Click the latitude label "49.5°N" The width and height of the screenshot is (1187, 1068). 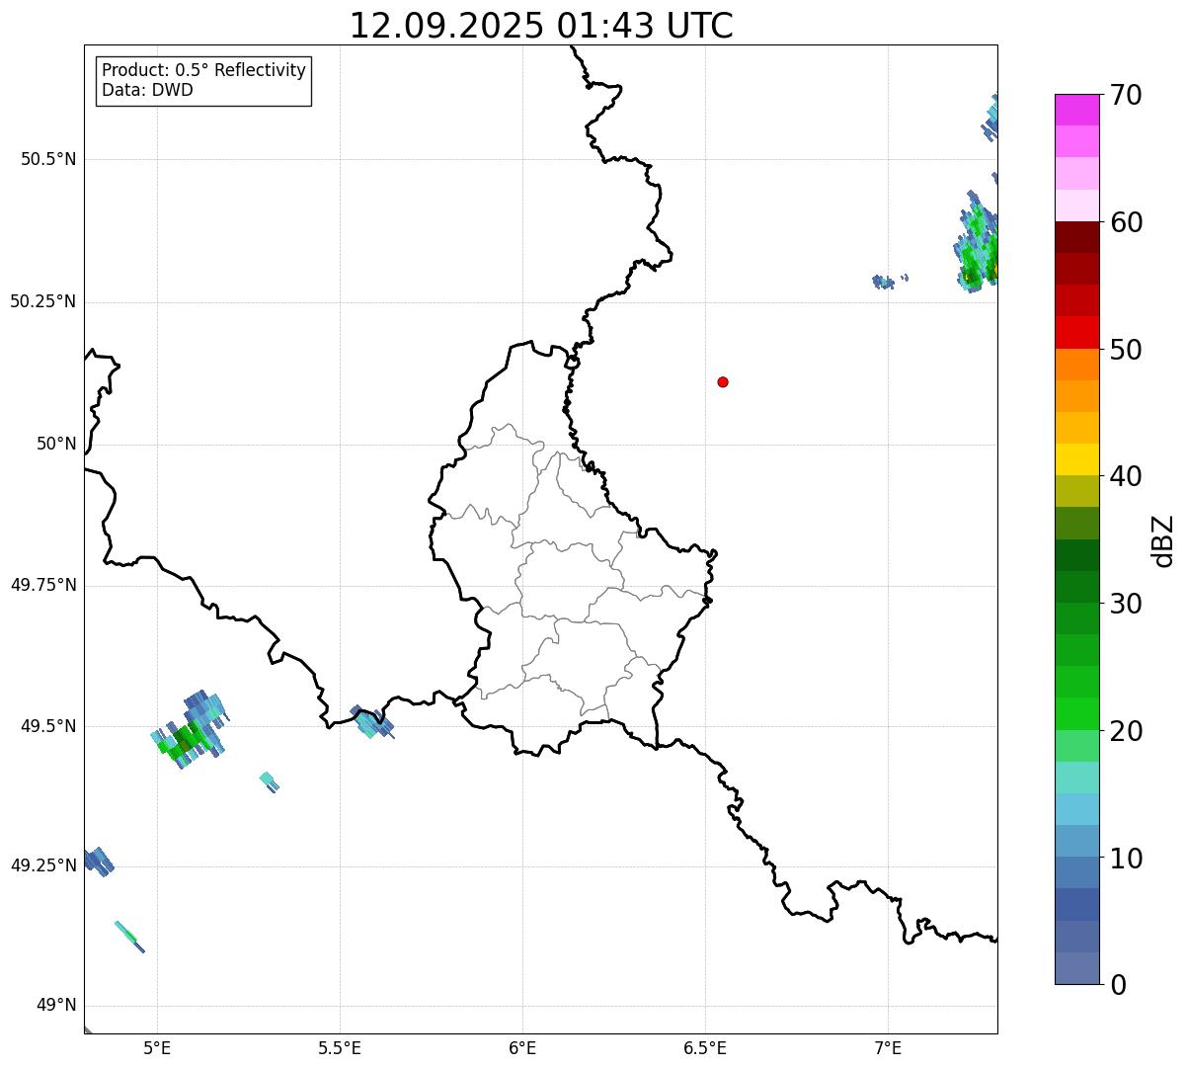(48, 726)
